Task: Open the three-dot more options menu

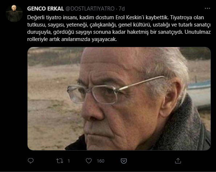Action: (x=207, y=8)
